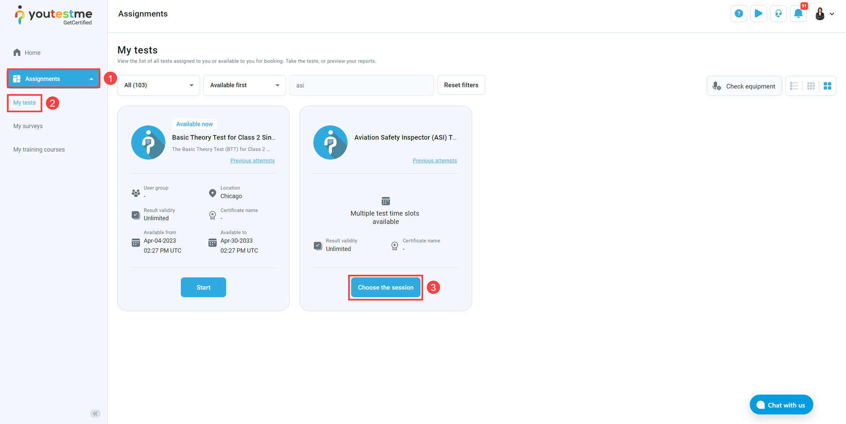Screen dimensions: 846x424
Task: Click the Basic Theory Test (BTT) description text
Action: [x=221, y=149]
